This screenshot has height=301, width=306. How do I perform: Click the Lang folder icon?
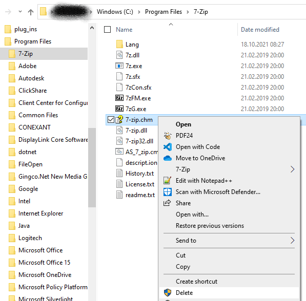click(119, 44)
